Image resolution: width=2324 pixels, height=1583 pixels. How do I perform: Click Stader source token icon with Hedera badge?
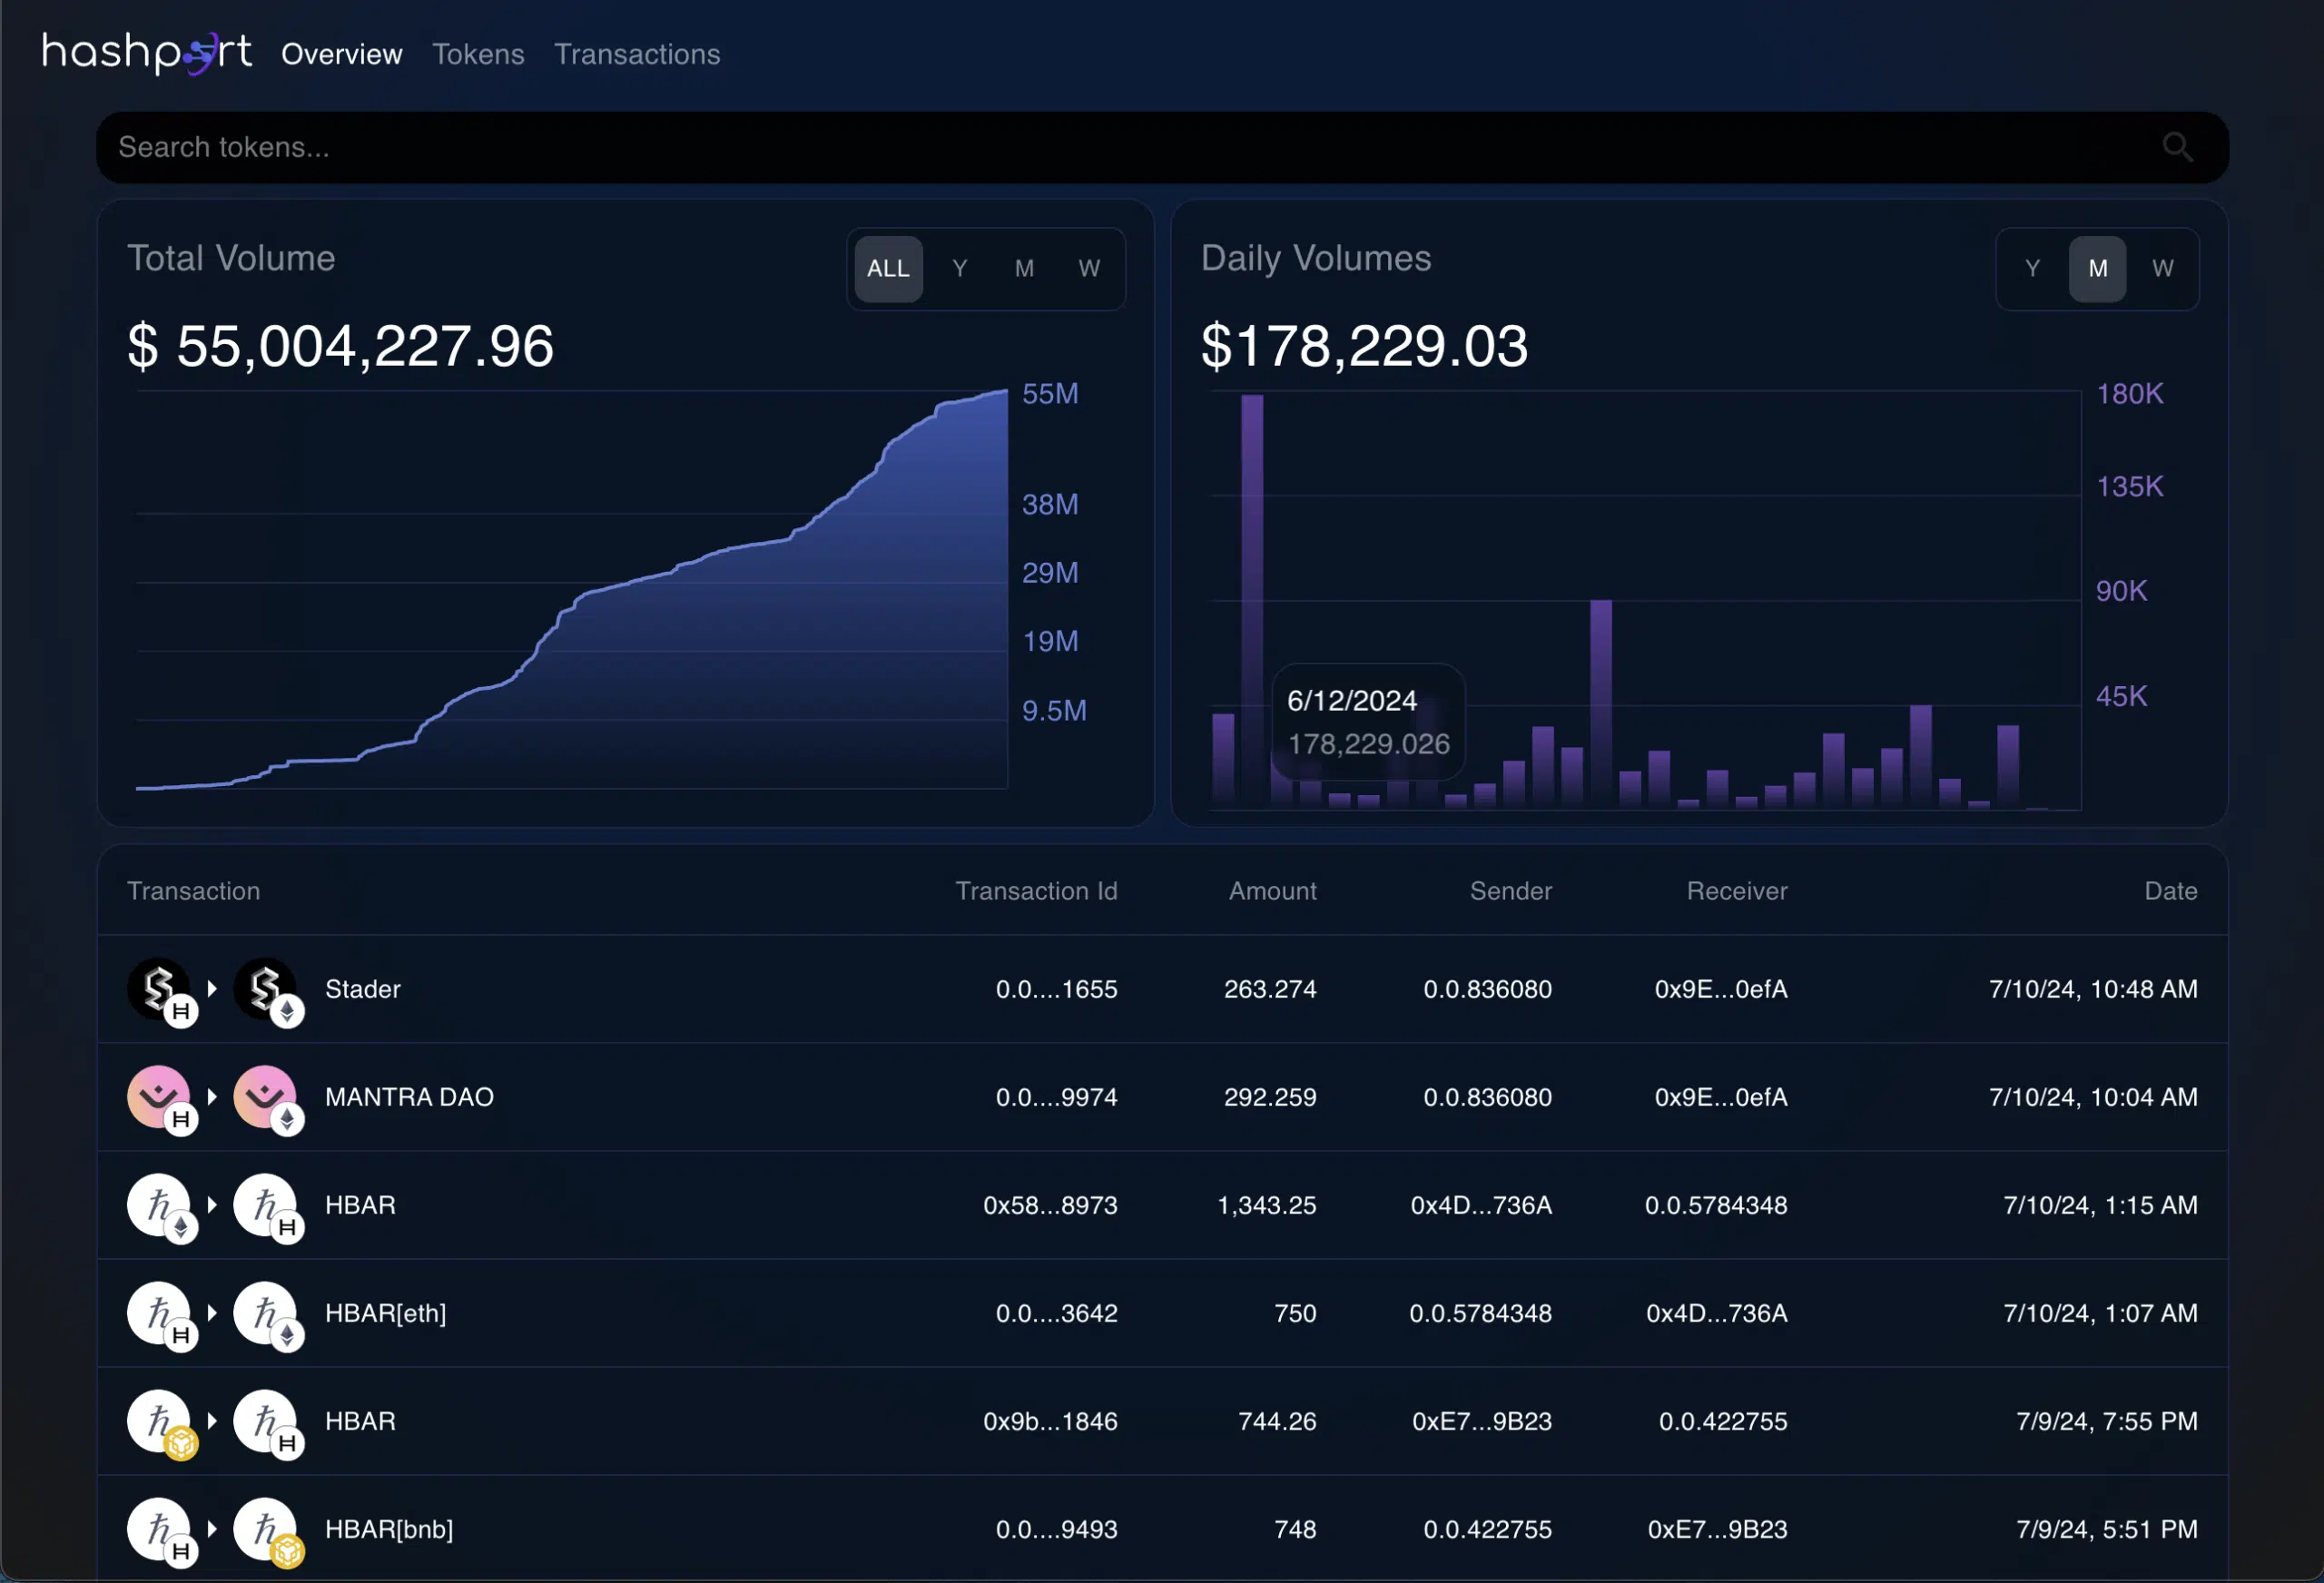tap(159, 989)
